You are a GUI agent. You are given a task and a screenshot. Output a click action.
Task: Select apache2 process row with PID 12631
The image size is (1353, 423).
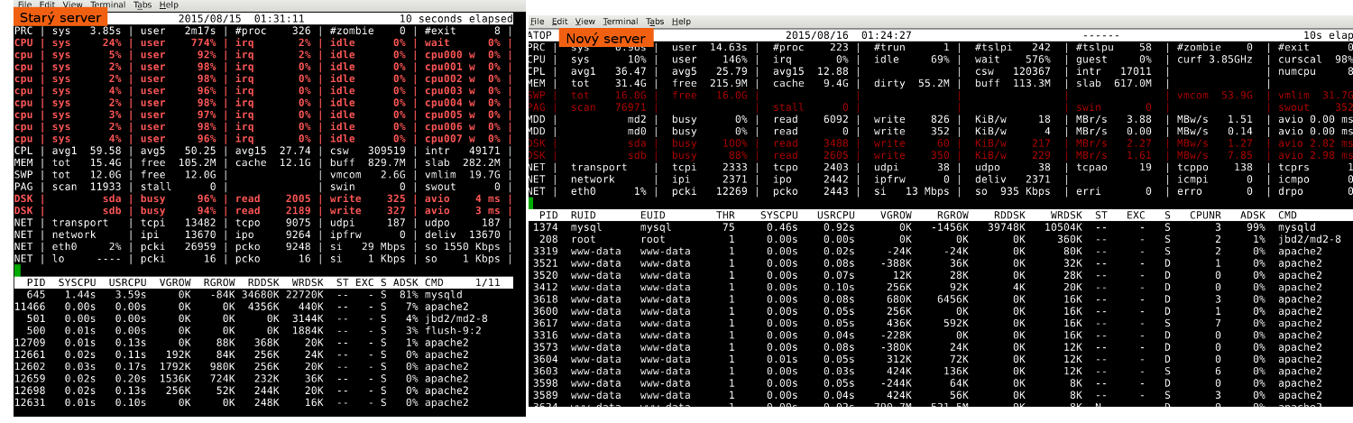262,403
